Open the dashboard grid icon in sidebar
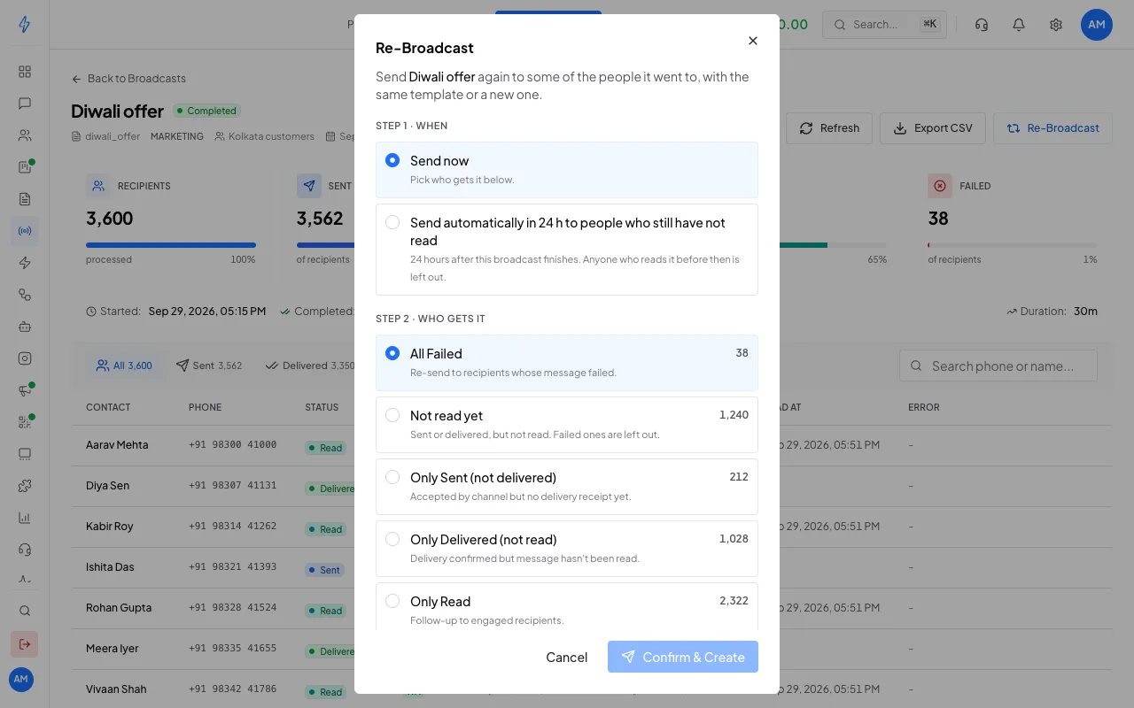 click(25, 72)
